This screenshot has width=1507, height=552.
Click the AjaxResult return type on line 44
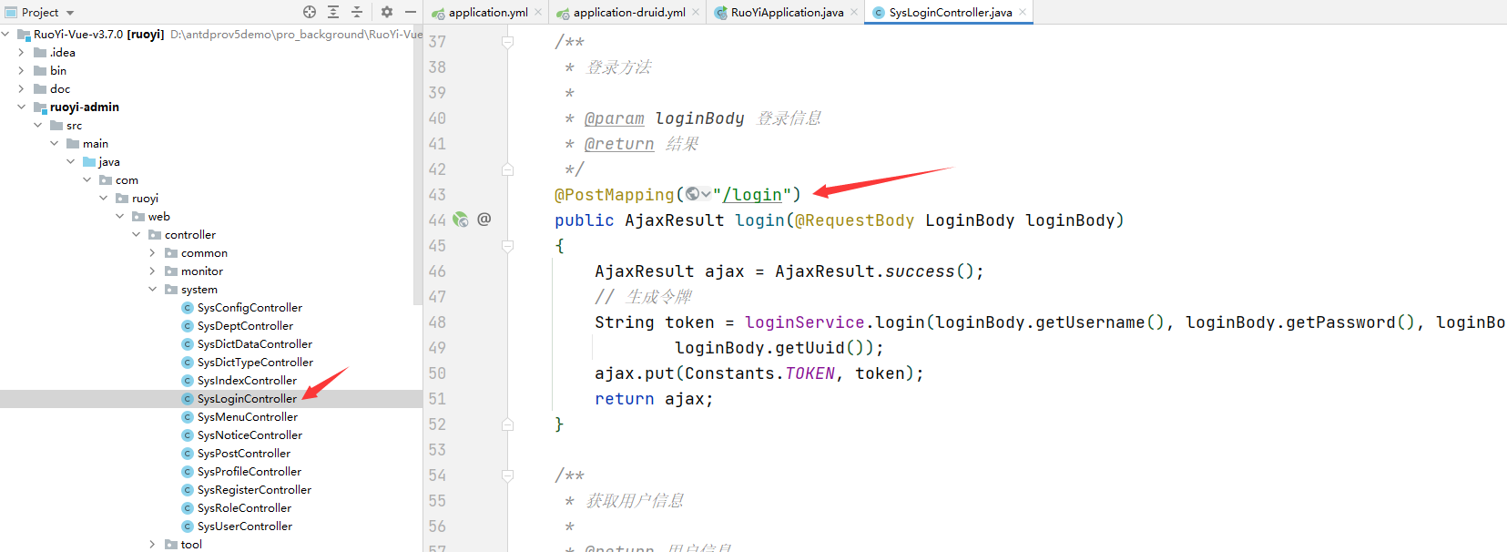click(x=674, y=220)
